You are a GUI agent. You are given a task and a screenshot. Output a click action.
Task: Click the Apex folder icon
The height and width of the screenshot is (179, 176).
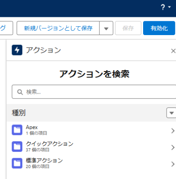[x=17, y=130]
